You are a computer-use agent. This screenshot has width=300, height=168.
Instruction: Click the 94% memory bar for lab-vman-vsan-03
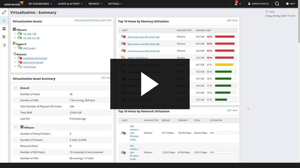click(x=225, y=44)
